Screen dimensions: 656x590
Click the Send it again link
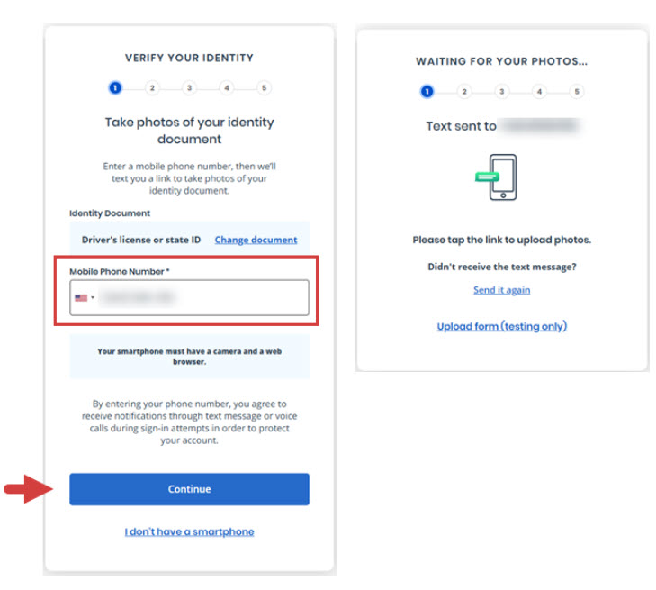pos(501,290)
